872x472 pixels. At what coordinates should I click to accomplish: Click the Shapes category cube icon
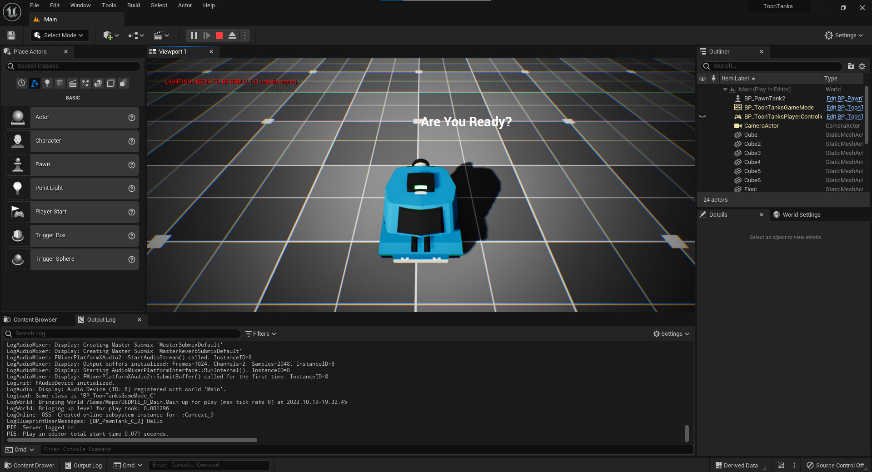click(x=60, y=83)
